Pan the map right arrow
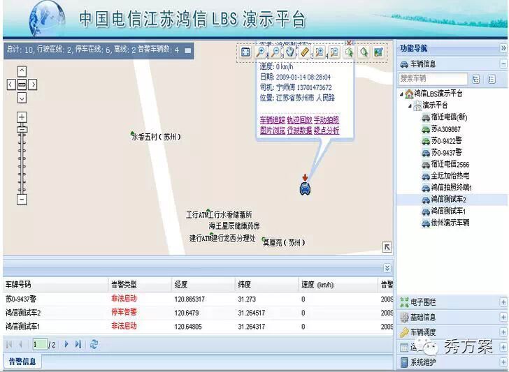The width and height of the screenshot is (509, 372). (33, 84)
